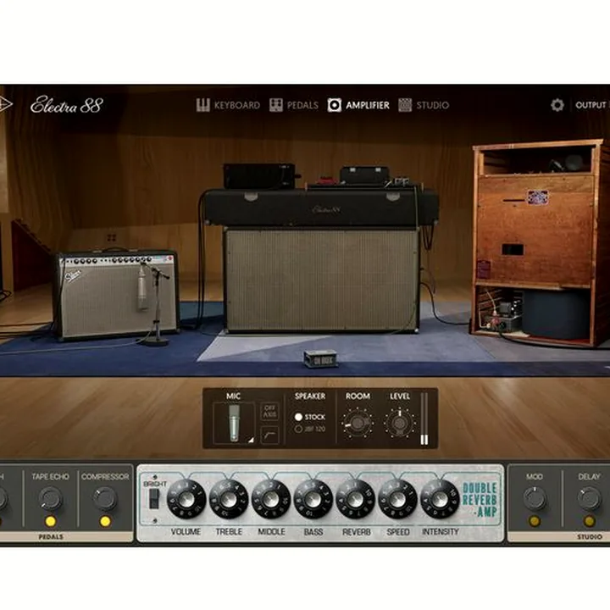The width and height of the screenshot is (610, 610).
Task: Open the microphone selector in the MIC box
Action: pos(234,423)
